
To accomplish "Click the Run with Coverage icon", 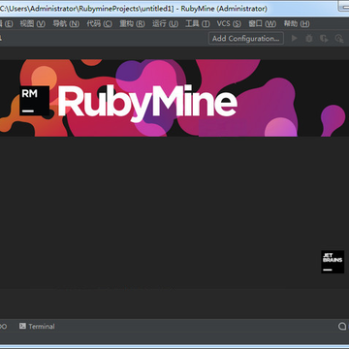I will [x=324, y=39].
